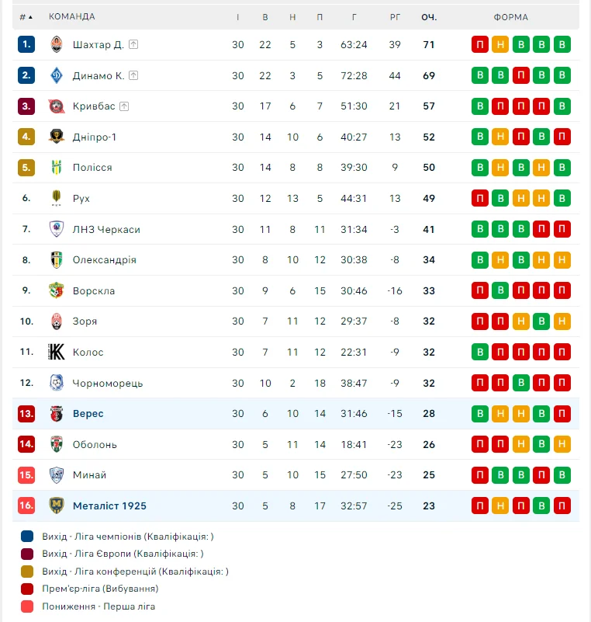
Task: Sort standings by the ОЧ. points column
Action: tap(429, 17)
